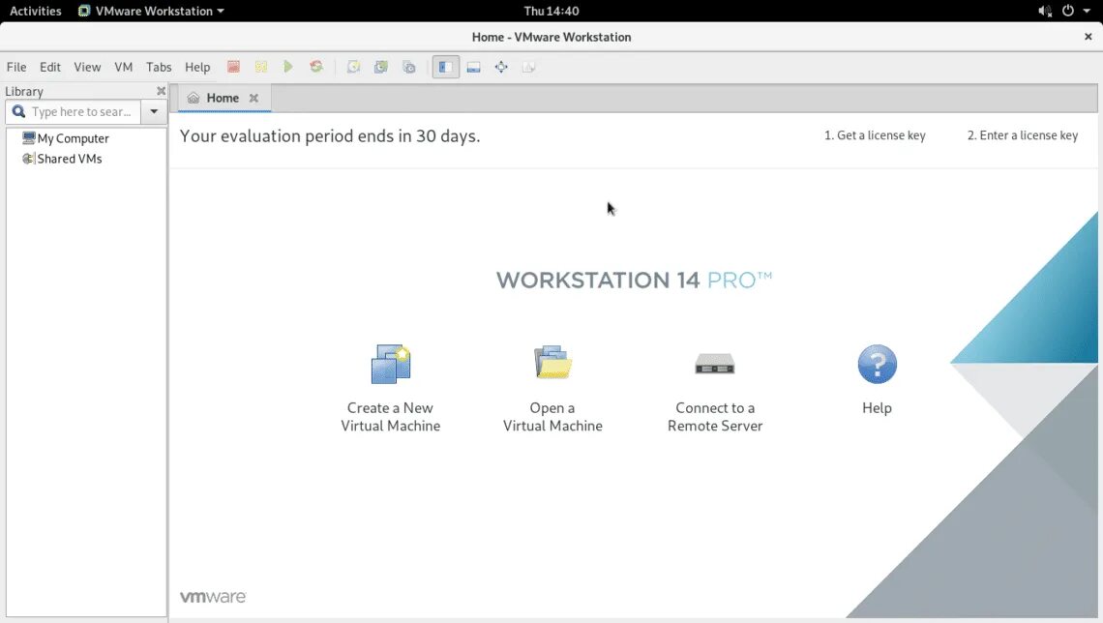This screenshot has width=1103, height=623.
Task: Switch to the Home tab
Action: pyautogui.click(x=223, y=98)
